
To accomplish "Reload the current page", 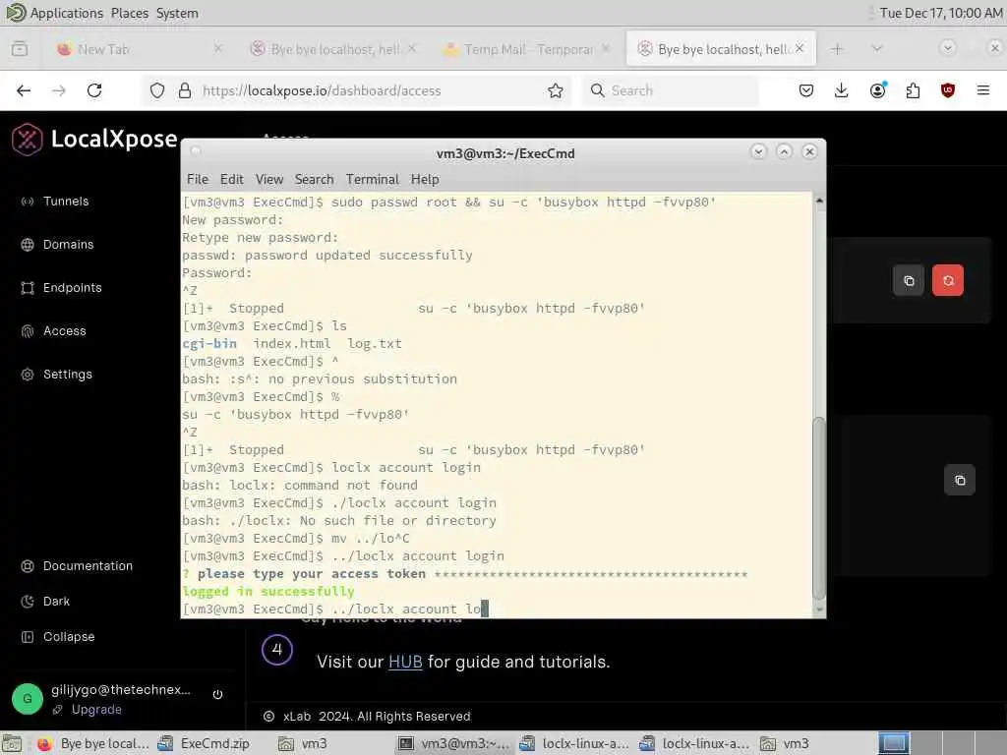I will [x=94, y=90].
